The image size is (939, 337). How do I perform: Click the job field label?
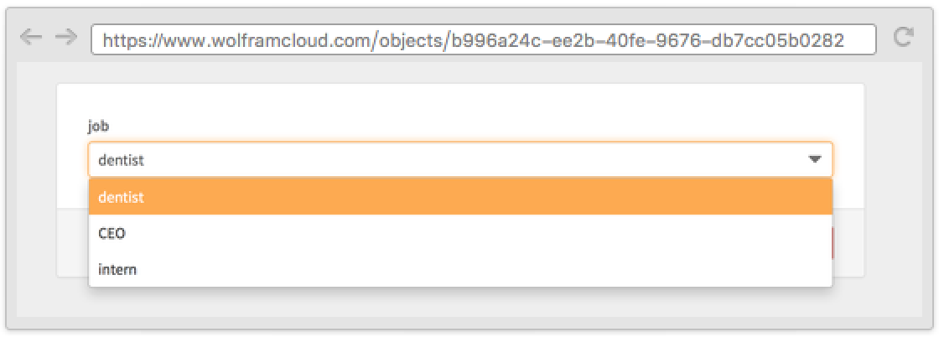pos(99,127)
